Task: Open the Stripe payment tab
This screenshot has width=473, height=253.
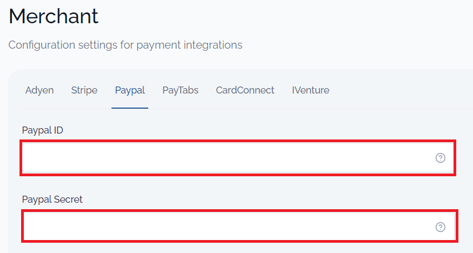Action: point(84,90)
